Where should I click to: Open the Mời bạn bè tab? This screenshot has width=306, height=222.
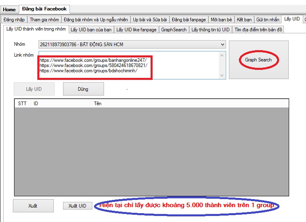[221, 20]
